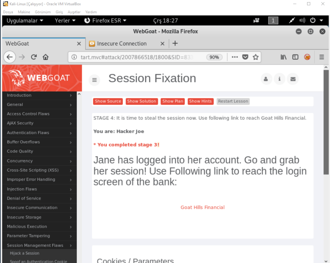Open the Firefox hamburger menu
The width and height of the screenshot is (330, 263).
click(321, 57)
